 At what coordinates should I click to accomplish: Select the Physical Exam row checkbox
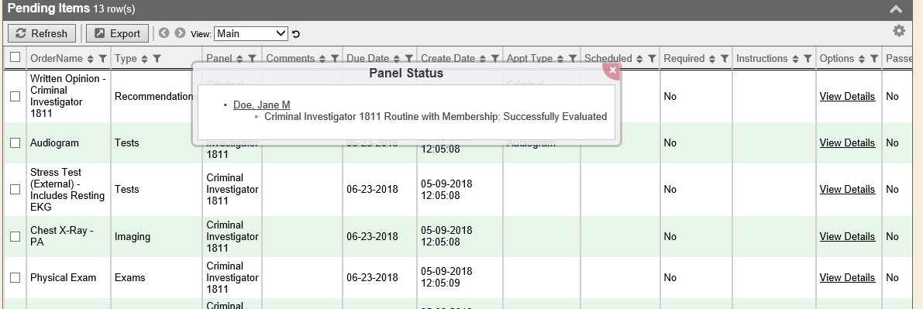pyautogui.click(x=15, y=278)
